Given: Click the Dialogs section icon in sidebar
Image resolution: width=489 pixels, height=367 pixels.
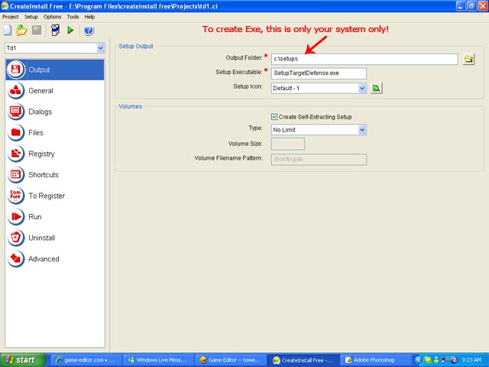Looking at the screenshot, I should point(15,112).
